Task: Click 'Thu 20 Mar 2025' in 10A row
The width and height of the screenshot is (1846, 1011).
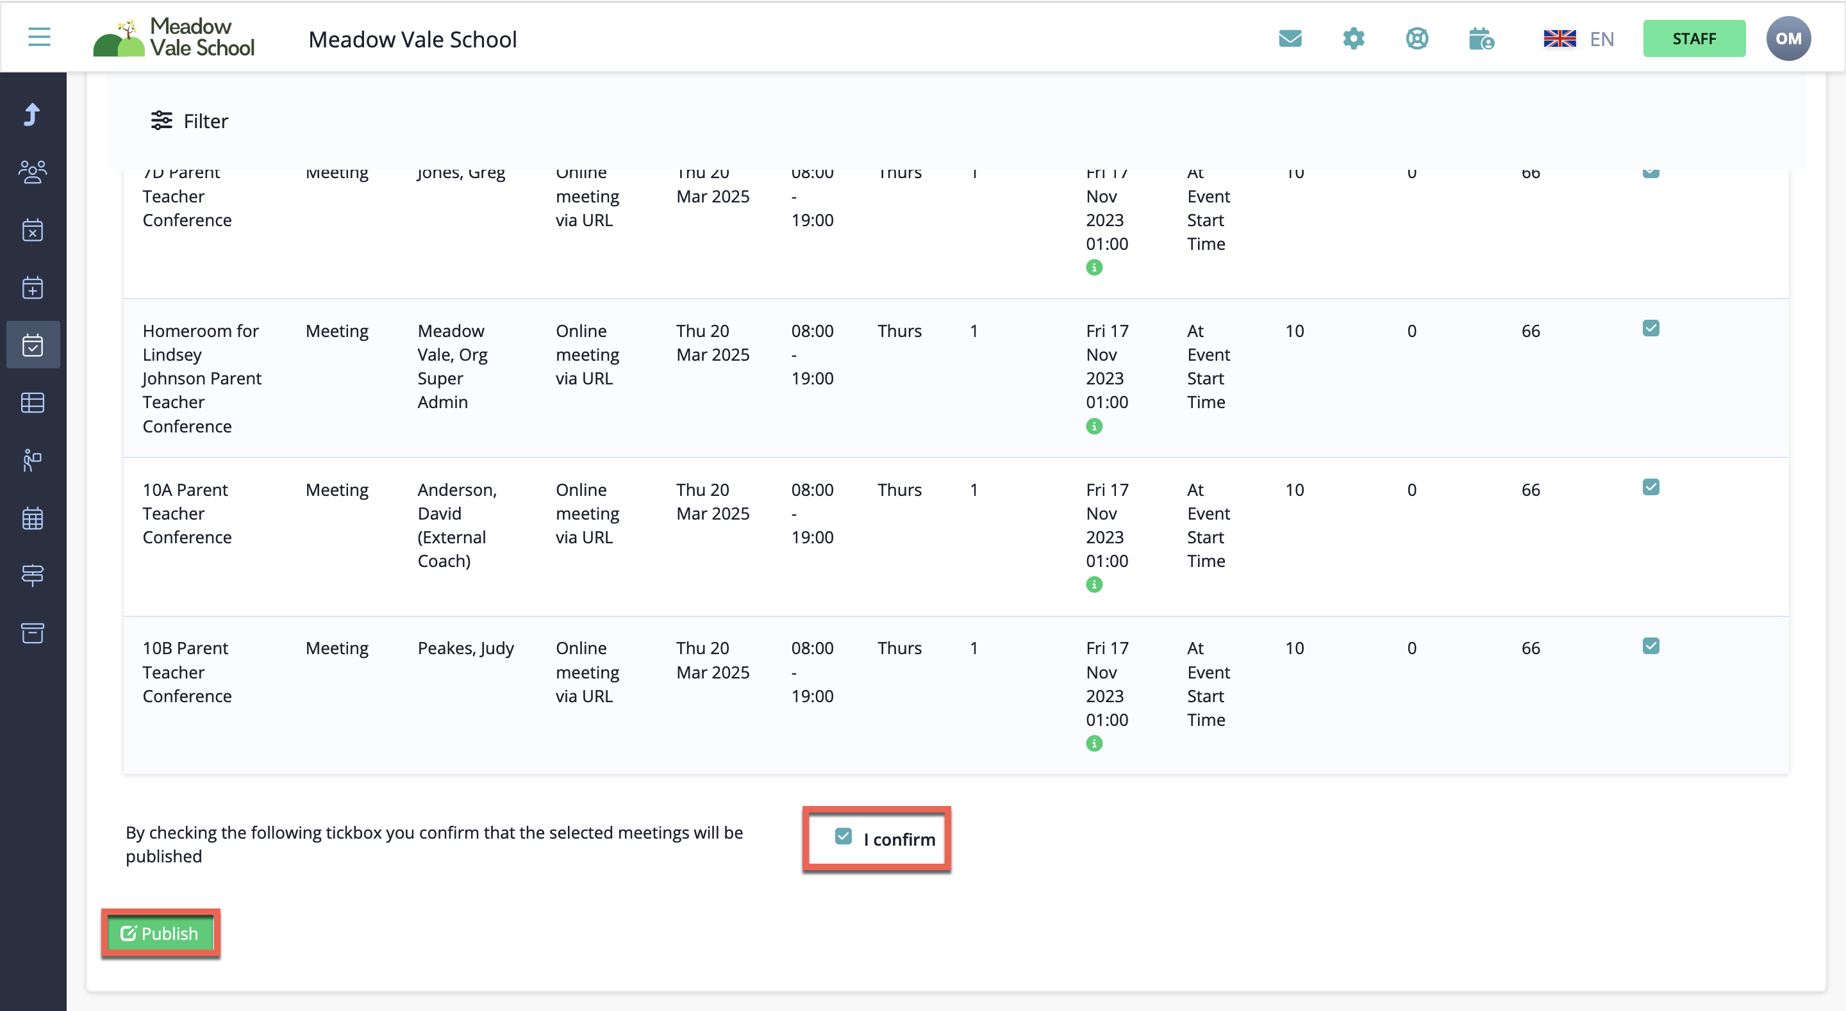Action: pyautogui.click(x=713, y=502)
